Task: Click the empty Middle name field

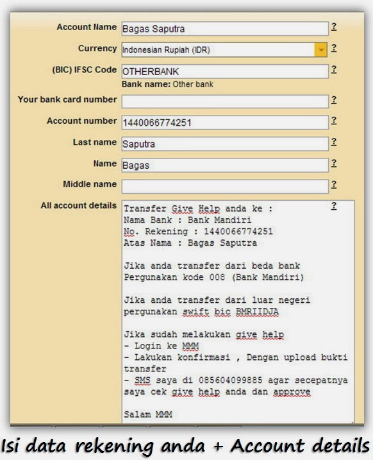Action: click(x=225, y=187)
